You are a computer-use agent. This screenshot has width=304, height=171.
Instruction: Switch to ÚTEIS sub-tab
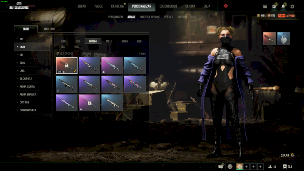click(193, 17)
